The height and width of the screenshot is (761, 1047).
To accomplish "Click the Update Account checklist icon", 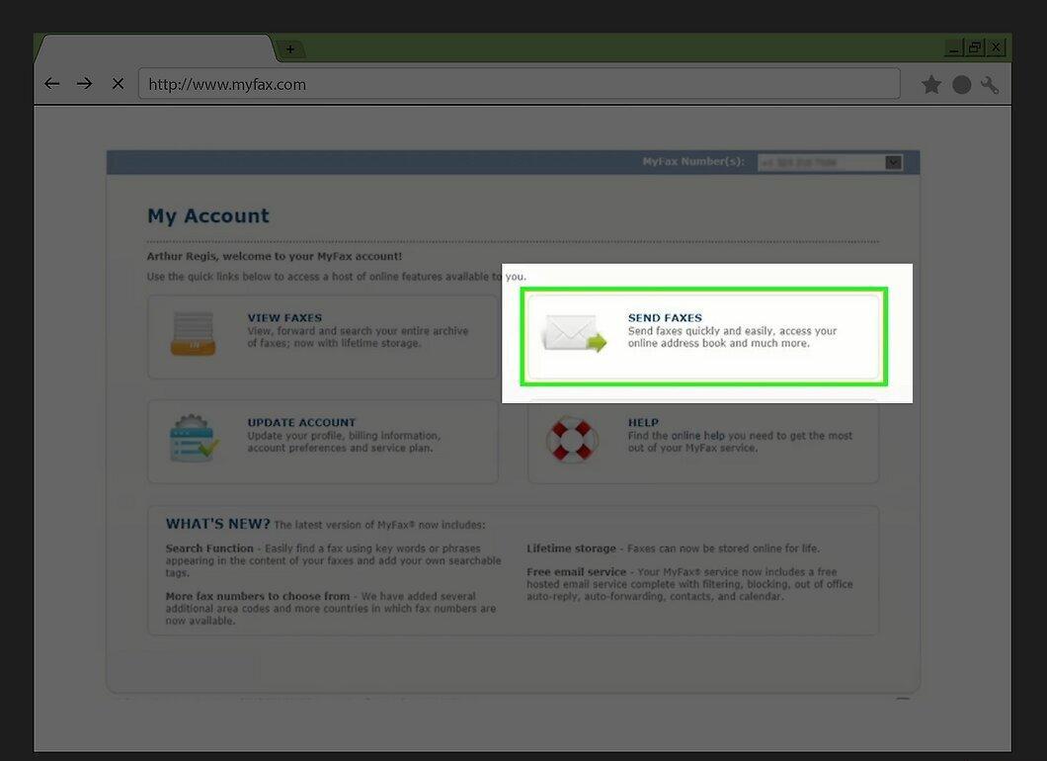I will [194, 438].
